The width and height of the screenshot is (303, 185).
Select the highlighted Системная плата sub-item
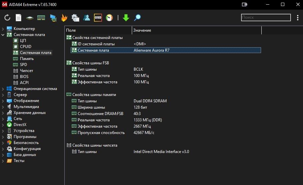point(36,53)
